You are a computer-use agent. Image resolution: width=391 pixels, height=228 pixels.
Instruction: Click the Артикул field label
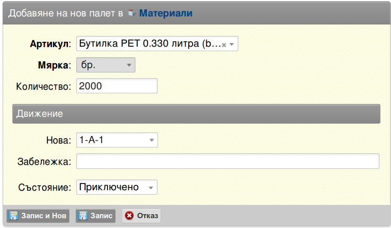click(51, 44)
